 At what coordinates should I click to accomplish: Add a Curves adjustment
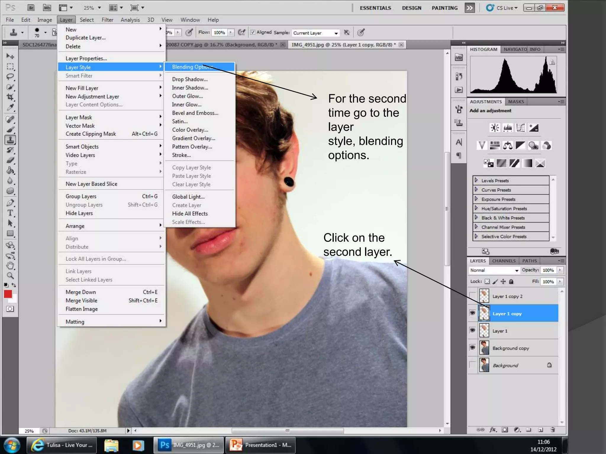521,128
